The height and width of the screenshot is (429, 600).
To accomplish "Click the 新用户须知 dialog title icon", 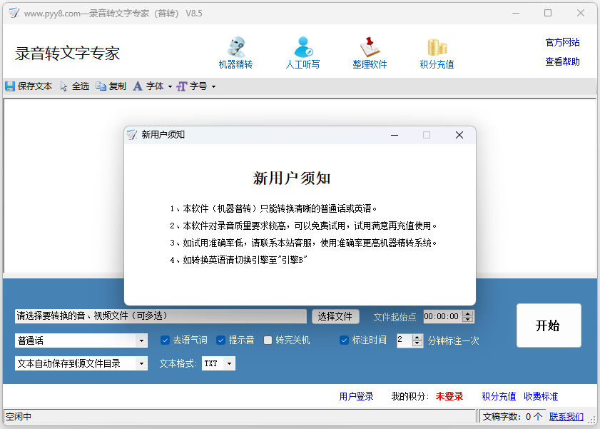I will [x=132, y=135].
